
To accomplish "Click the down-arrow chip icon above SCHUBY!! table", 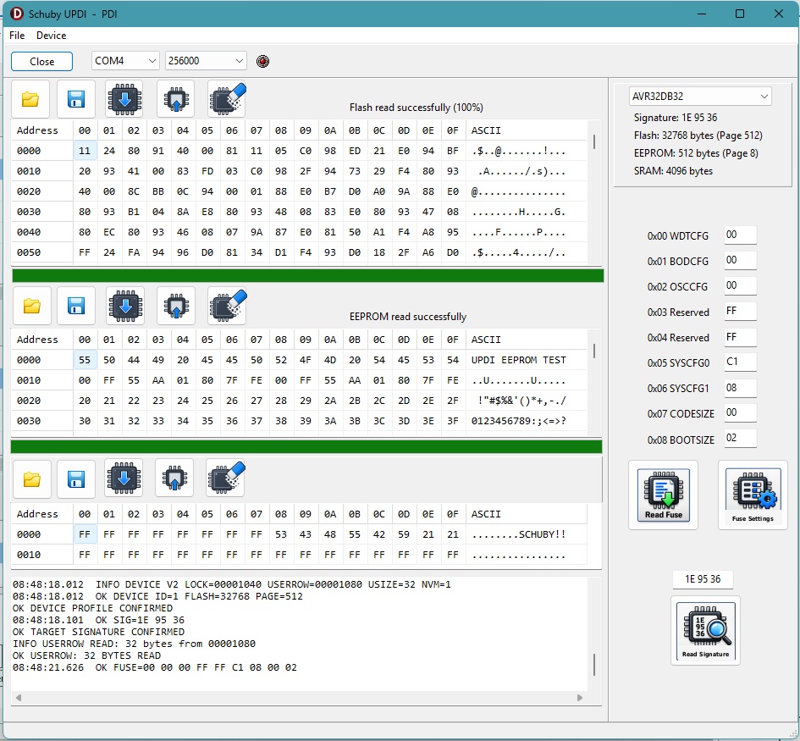I will point(124,478).
